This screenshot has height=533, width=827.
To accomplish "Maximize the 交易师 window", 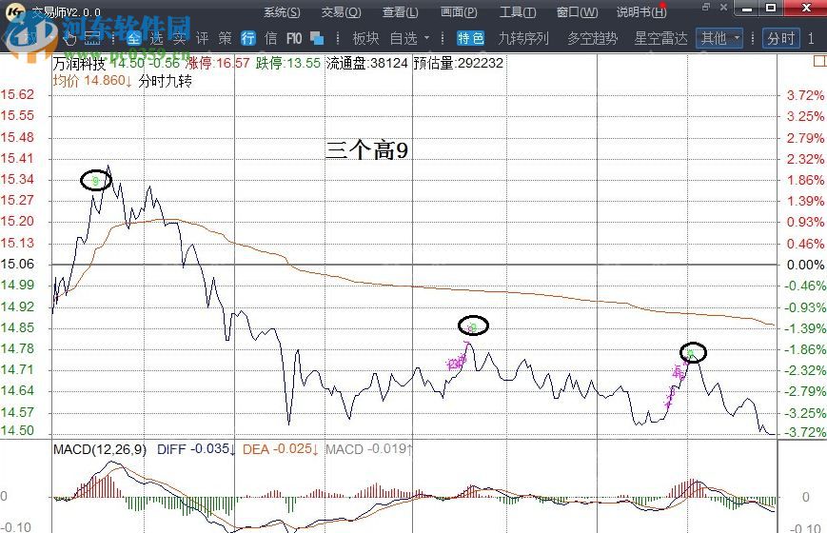I will [771, 8].
